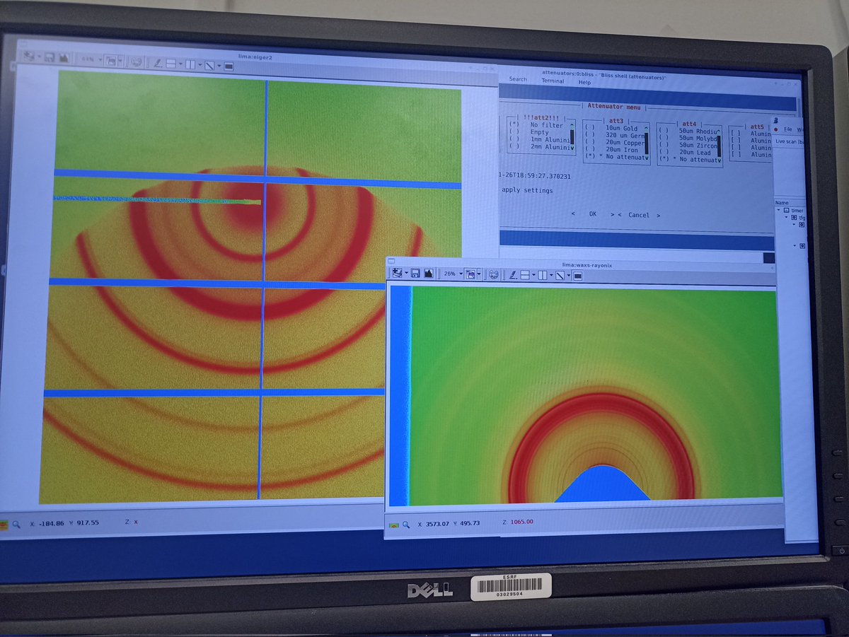Select the Empty radio in att2

(x=514, y=132)
